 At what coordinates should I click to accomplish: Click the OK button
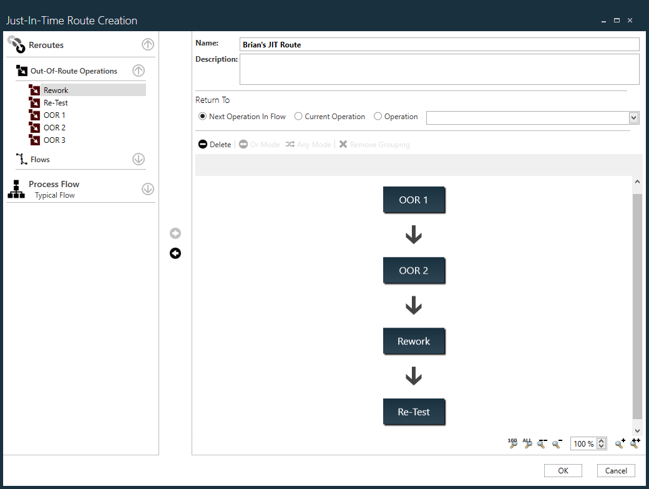coord(562,470)
